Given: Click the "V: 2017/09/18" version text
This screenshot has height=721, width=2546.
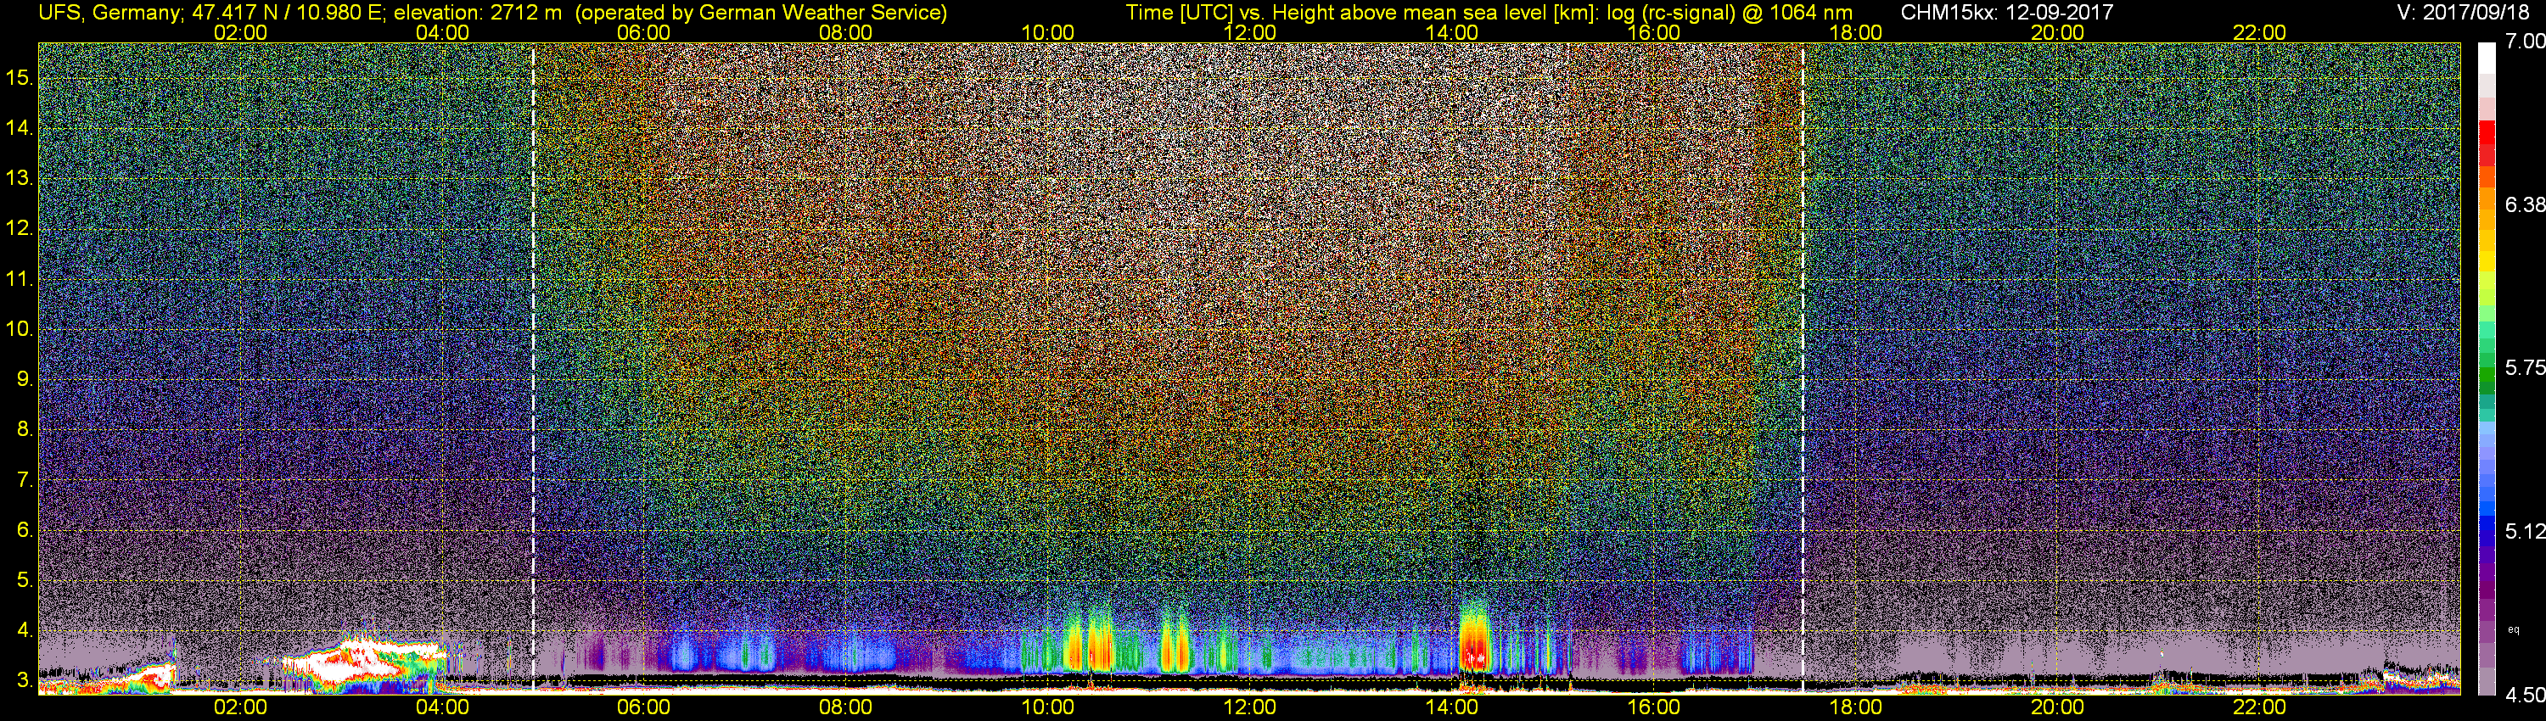Looking at the screenshot, I should click(2467, 12).
